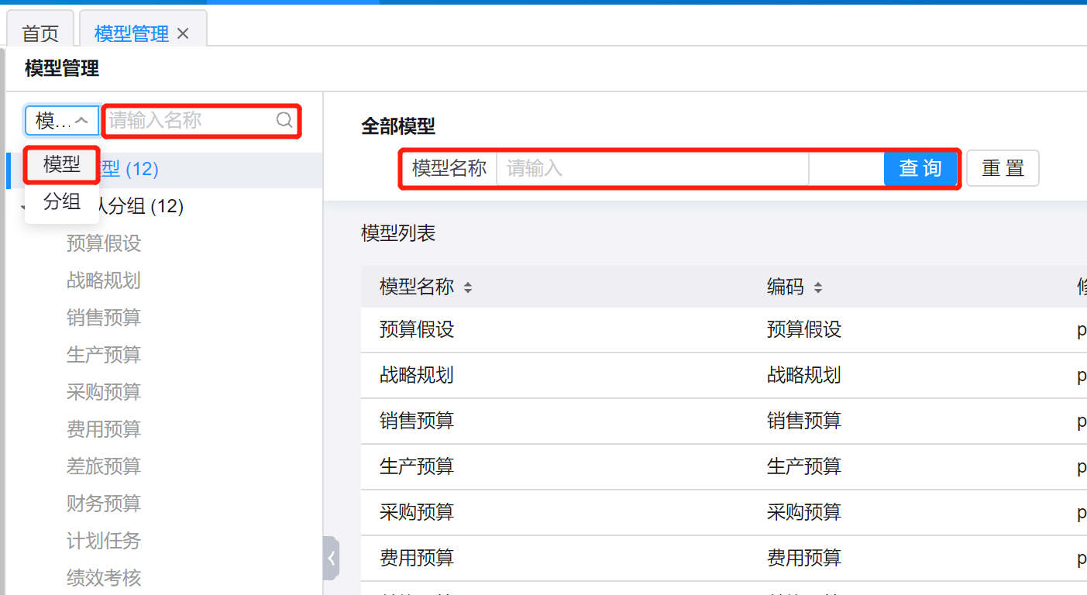Sort by 模型名称 column sort icon
Screen dimensions: 1087x595
coord(467,288)
